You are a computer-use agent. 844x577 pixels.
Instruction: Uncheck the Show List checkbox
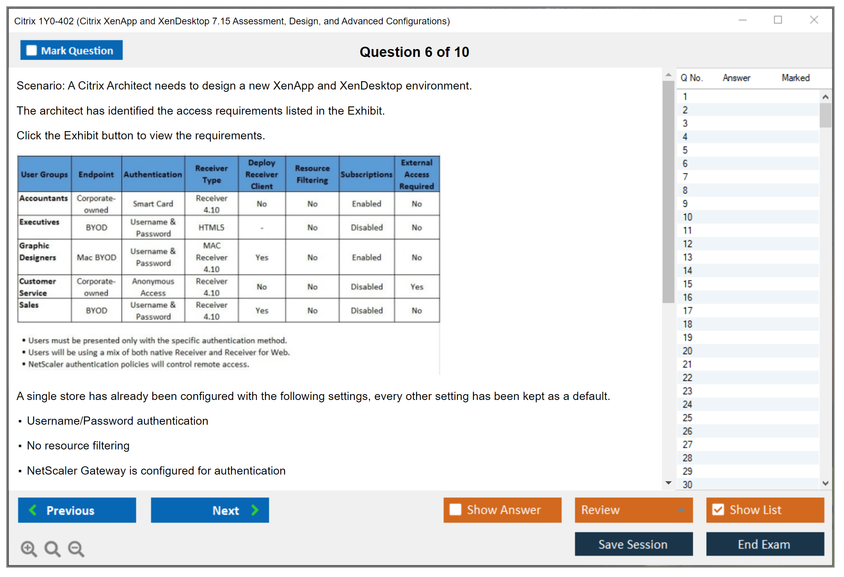(718, 509)
